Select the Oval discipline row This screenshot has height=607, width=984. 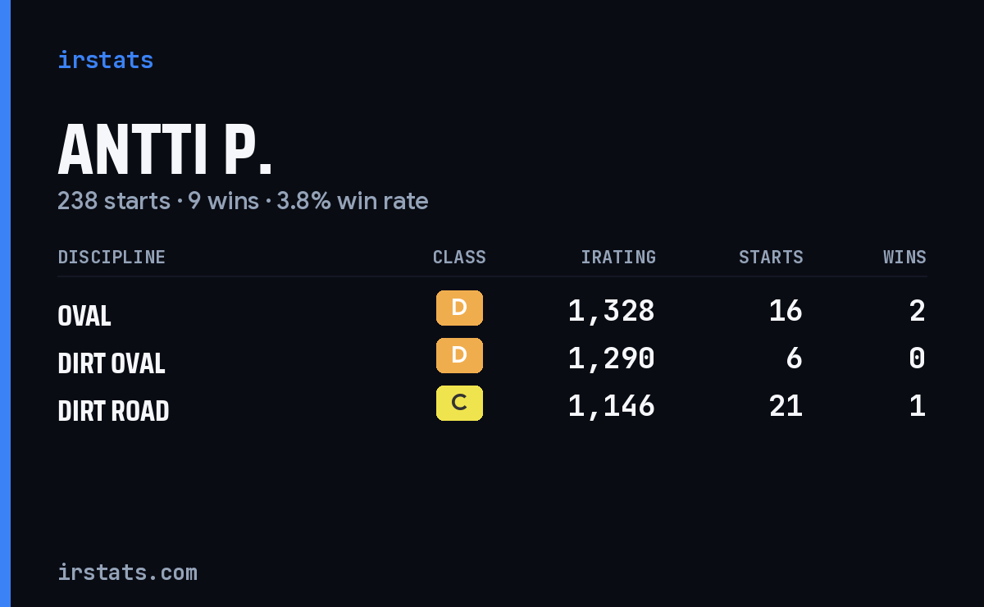click(492, 312)
